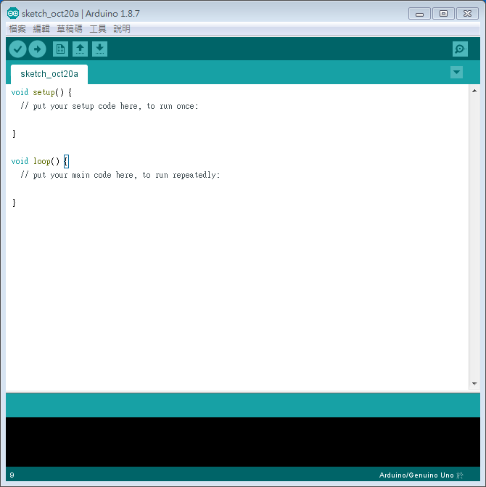Image resolution: width=486 pixels, height=487 pixels.
Task: Open the 草稿碼 menu
Action: (70, 29)
